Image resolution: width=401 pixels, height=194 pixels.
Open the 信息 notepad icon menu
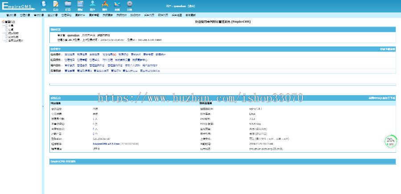pos(56,5)
